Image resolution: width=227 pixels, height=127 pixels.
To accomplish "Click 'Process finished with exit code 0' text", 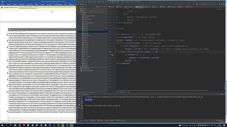I will (102, 105).
